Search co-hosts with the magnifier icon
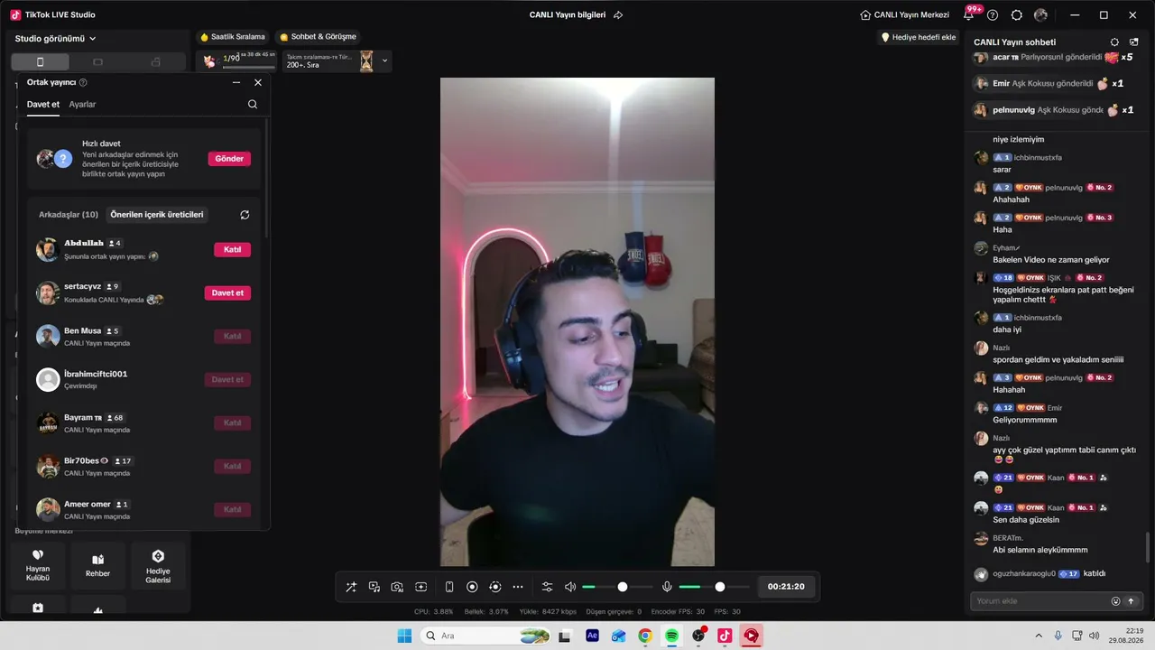The width and height of the screenshot is (1155, 650). [253, 105]
